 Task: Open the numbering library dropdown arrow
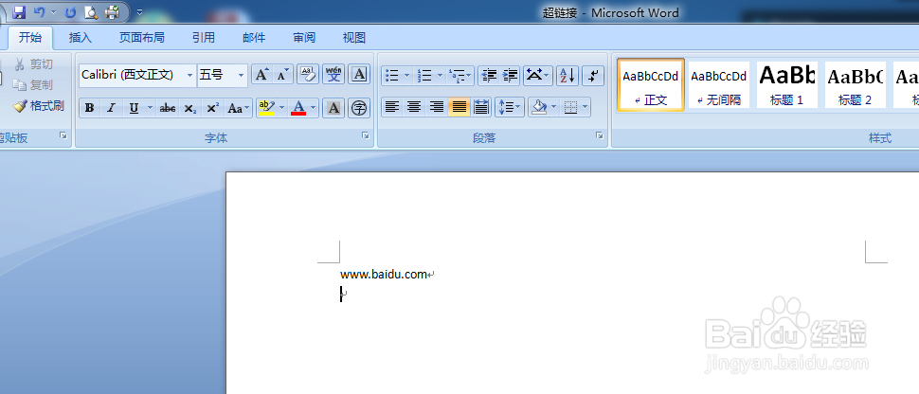tap(441, 75)
